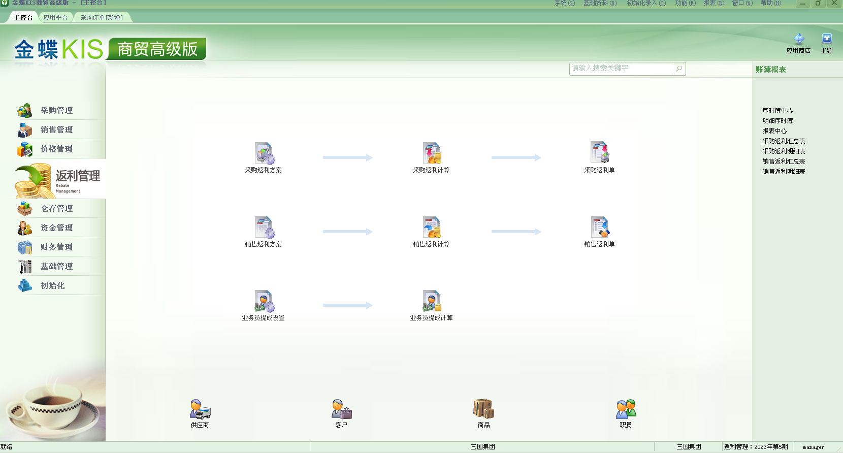Open the 系统(S) menu
Viewport: 843px width, 453px height.
click(x=565, y=3)
